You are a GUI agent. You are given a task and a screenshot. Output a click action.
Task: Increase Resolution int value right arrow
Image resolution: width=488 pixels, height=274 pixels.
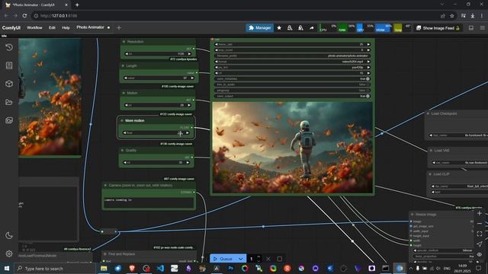pos(189,54)
